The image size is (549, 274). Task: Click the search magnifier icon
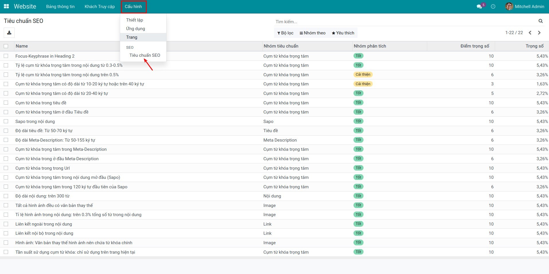click(x=540, y=21)
